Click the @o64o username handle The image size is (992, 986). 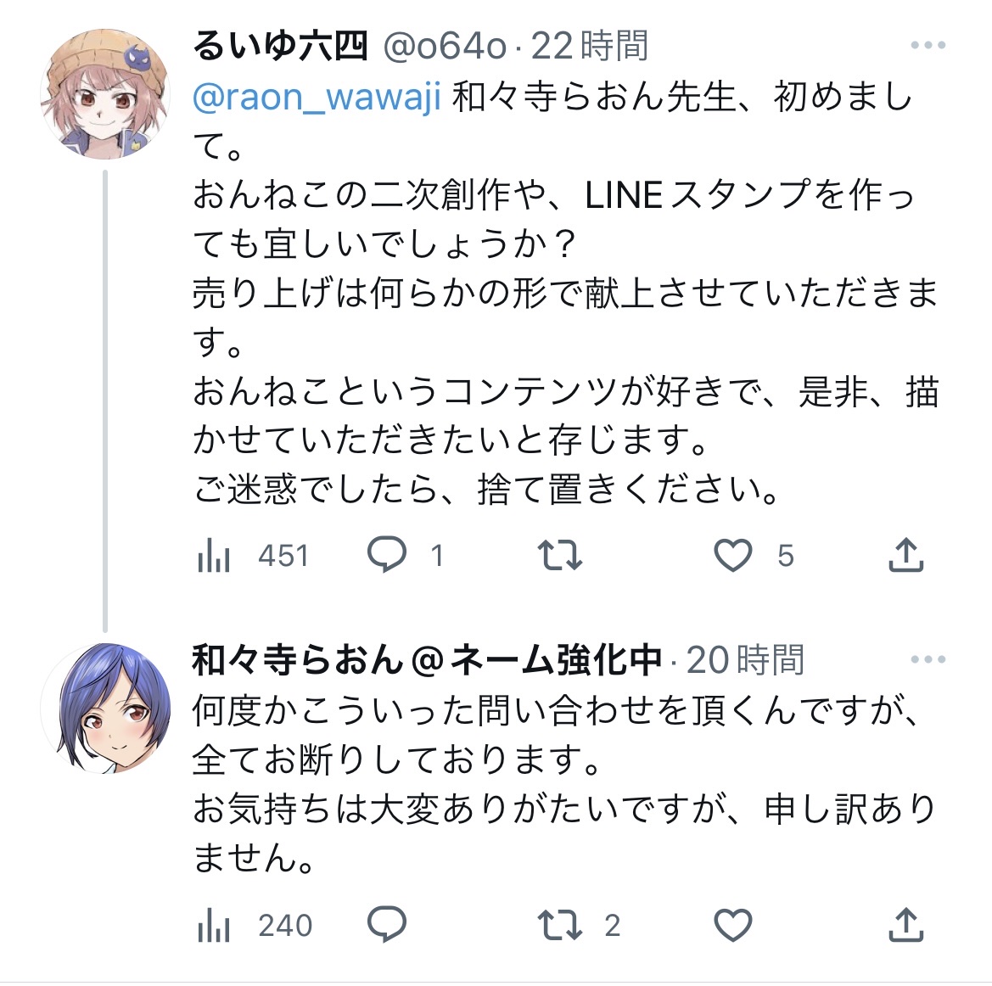pyautogui.click(x=445, y=46)
